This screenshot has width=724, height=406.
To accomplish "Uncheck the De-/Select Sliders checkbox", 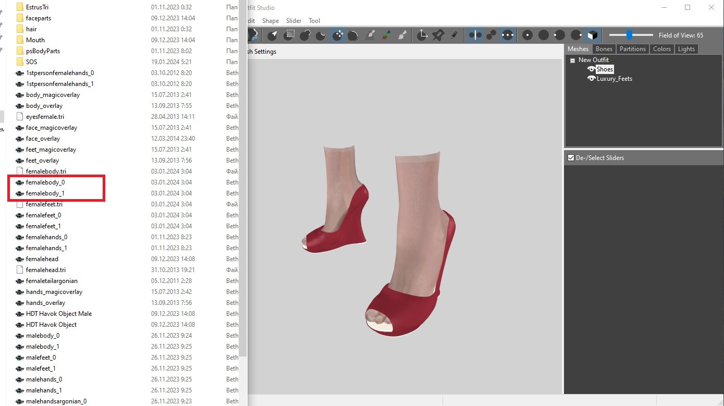I will (571, 158).
